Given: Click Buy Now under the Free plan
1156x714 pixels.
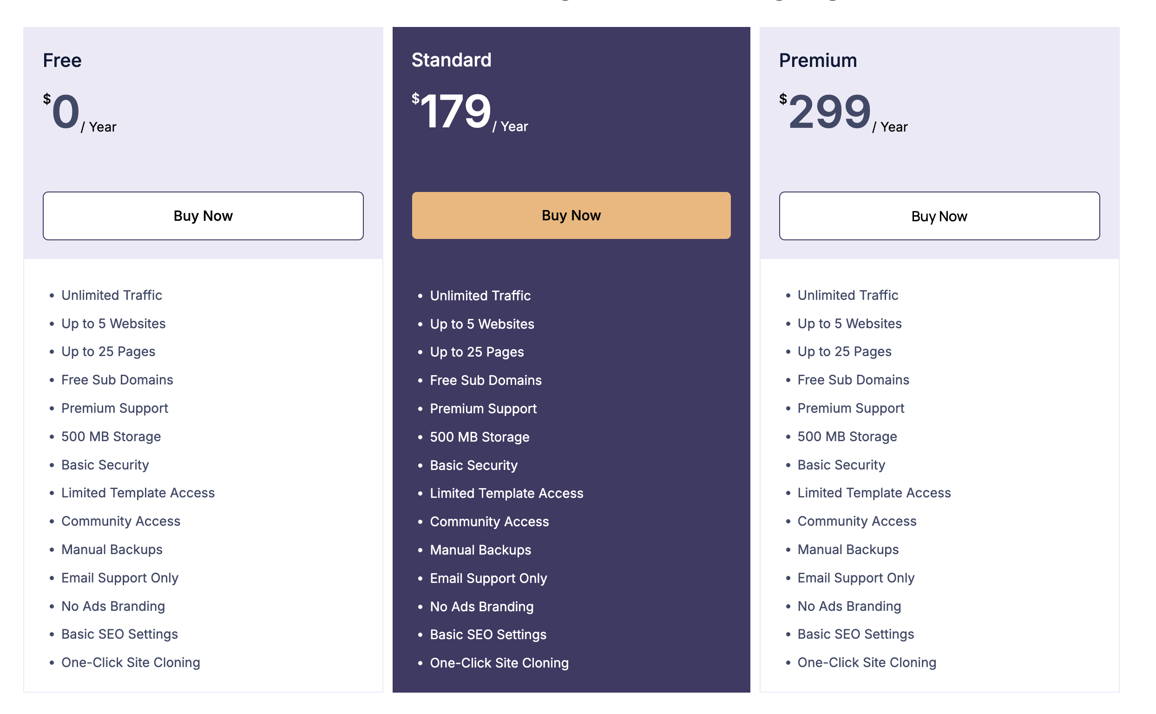Looking at the screenshot, I should pyautogui.click(x=203, y=216).
